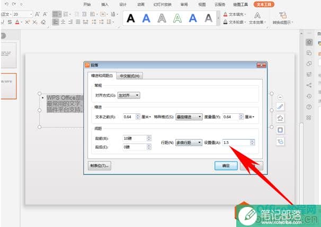Open the 文本填充 text fill dropdown
Screen dimensions: 321x227
pos(235,14)
